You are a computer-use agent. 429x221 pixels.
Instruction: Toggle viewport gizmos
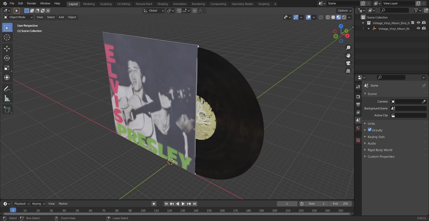click(296, 17)
